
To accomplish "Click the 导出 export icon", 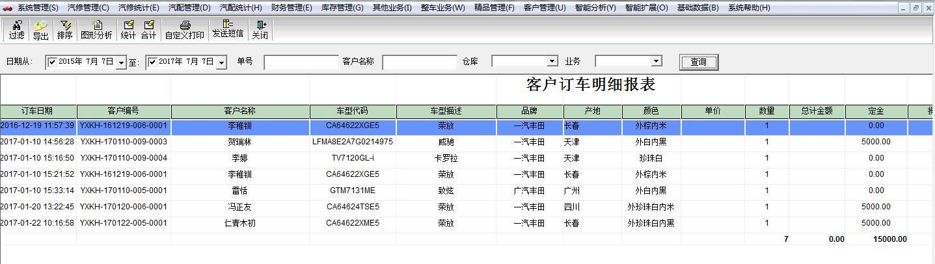I will tap(40, 30).
